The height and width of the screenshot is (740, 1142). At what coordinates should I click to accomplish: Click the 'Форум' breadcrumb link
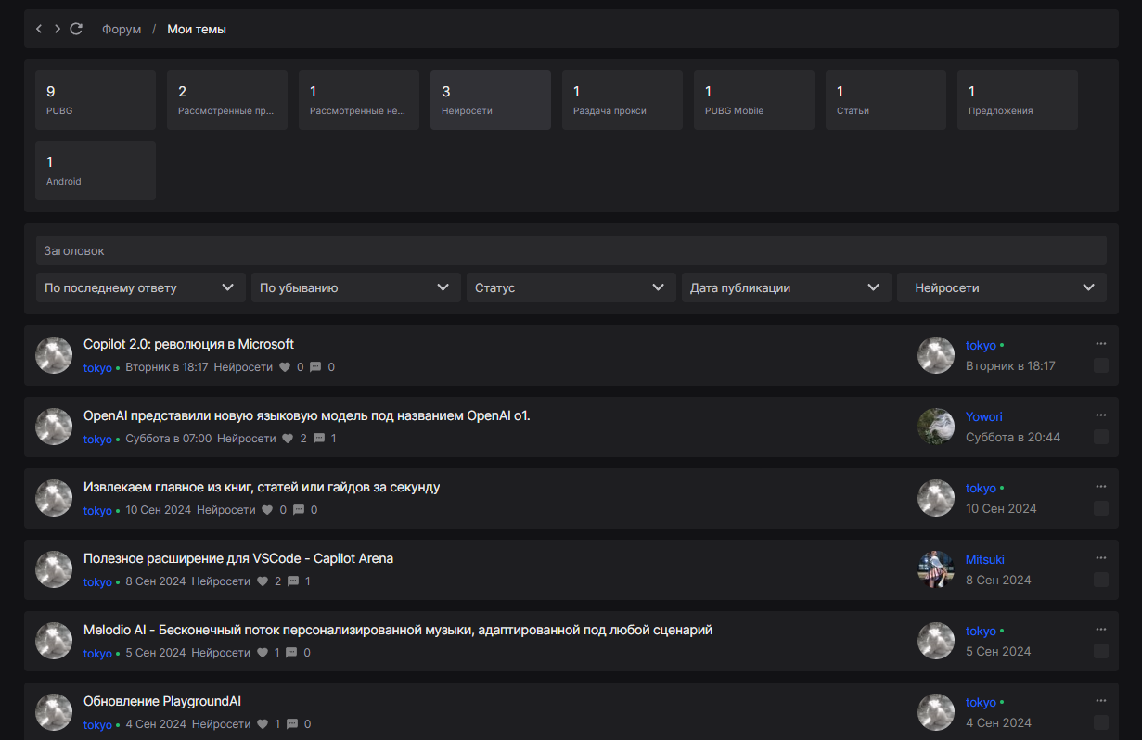point(122,30)
